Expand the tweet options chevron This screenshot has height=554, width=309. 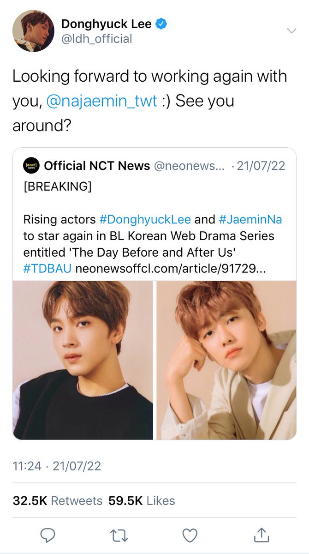[x=291, y=31]
